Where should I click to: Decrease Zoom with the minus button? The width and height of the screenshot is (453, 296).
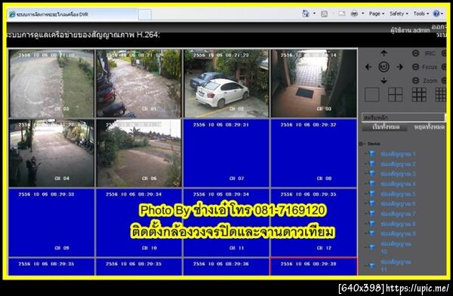(x=415, y=81)
